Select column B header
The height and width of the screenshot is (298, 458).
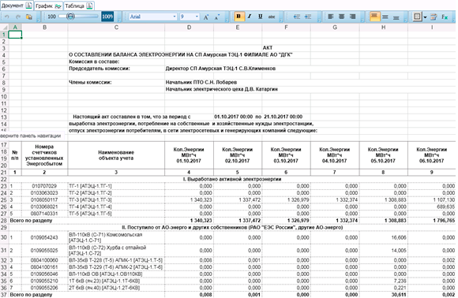(x=44, y=28)
